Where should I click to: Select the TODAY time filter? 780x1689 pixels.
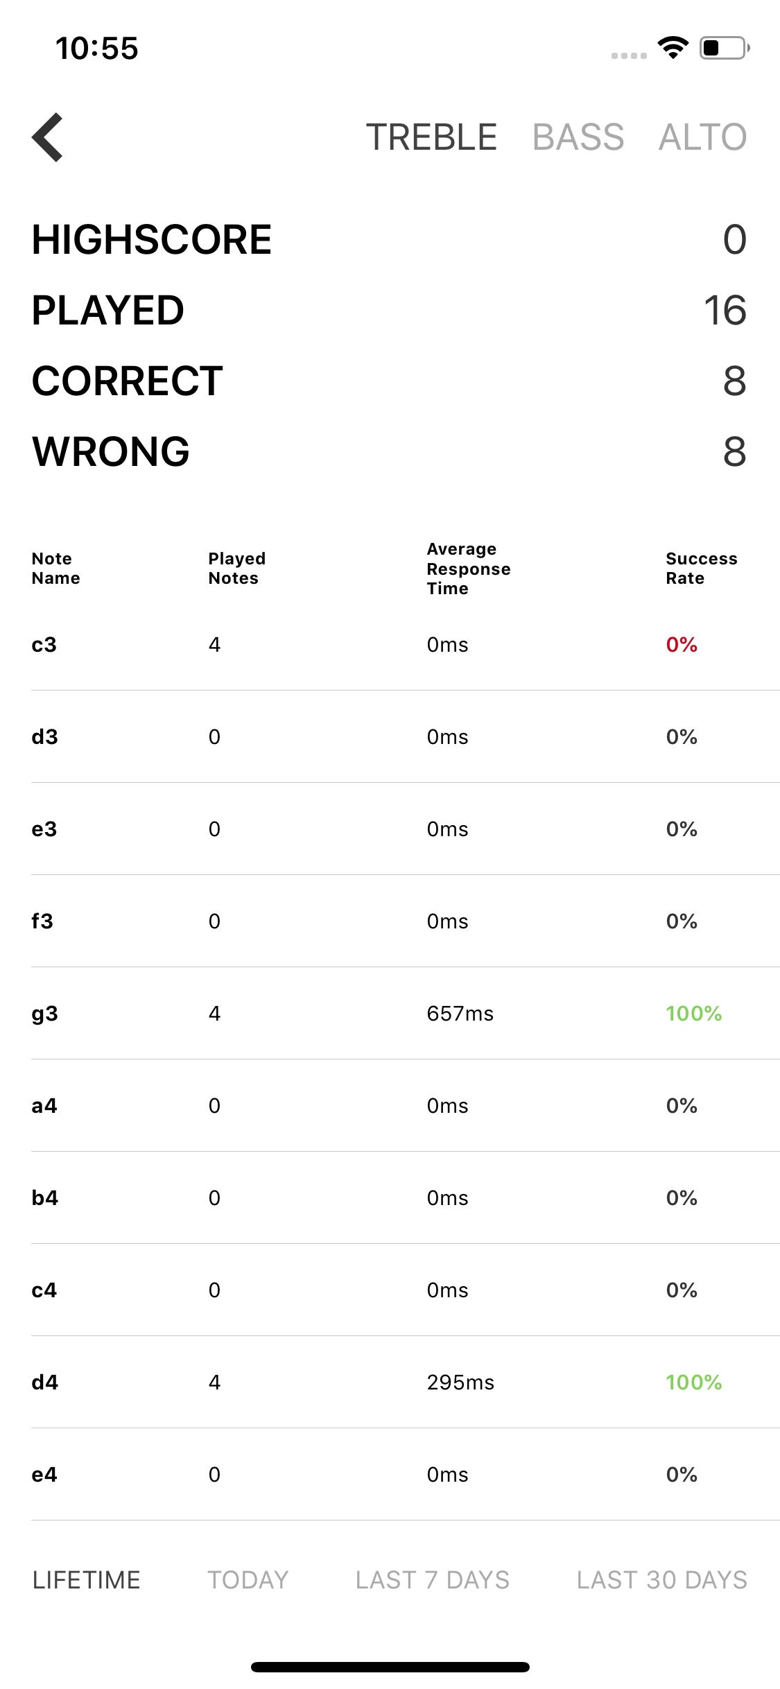click(248, 1580)
